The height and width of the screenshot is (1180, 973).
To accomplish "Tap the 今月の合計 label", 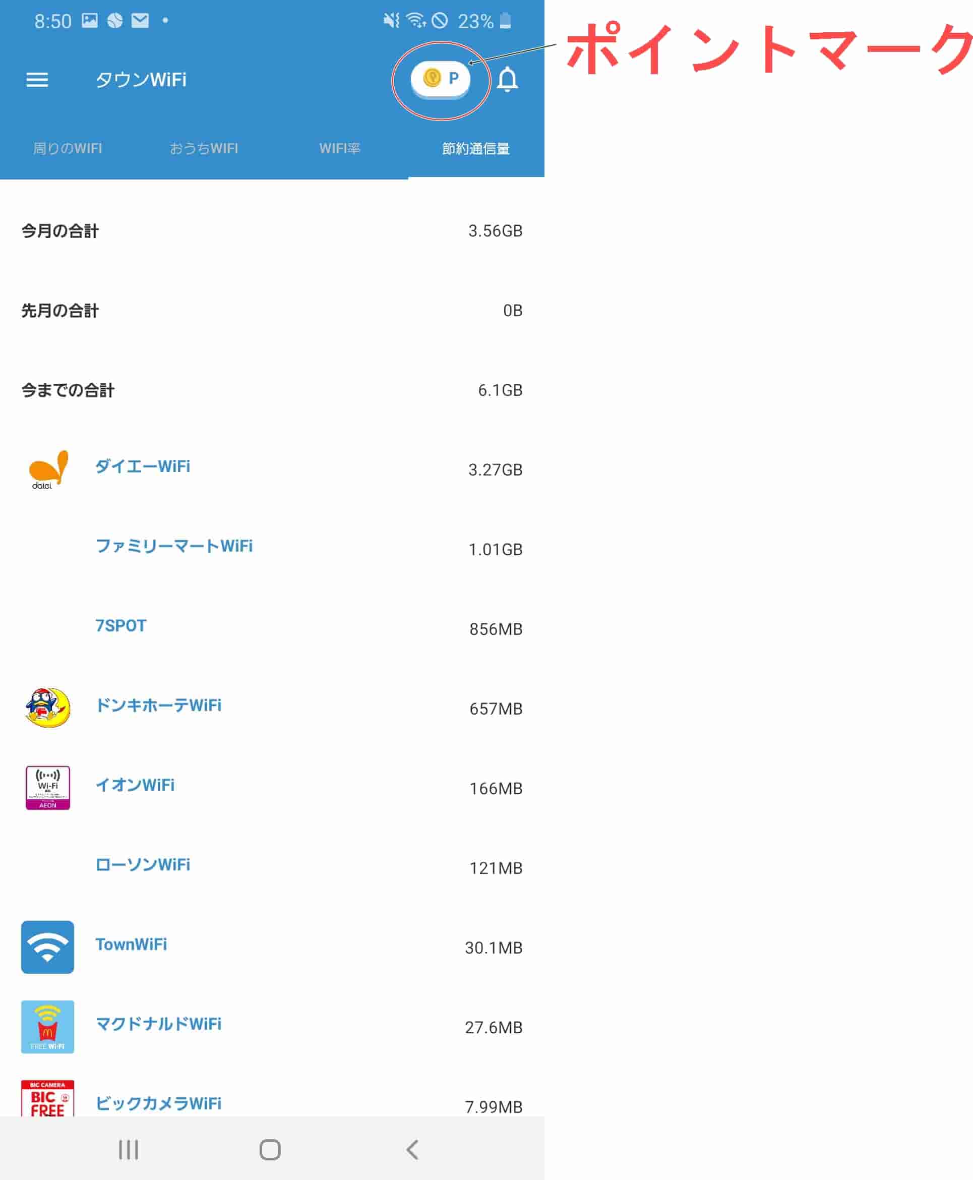I will click(x=60, y=231).
